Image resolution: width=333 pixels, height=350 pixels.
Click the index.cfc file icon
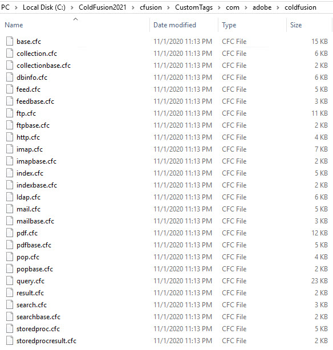[x=10, y=173]
